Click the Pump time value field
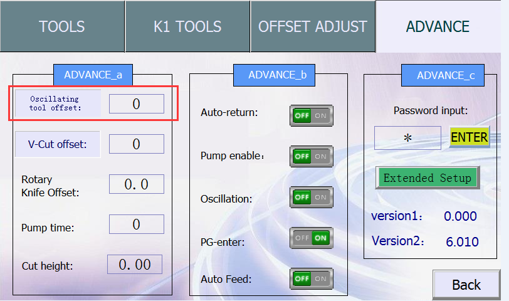509x301 pixels. (136, 224)
